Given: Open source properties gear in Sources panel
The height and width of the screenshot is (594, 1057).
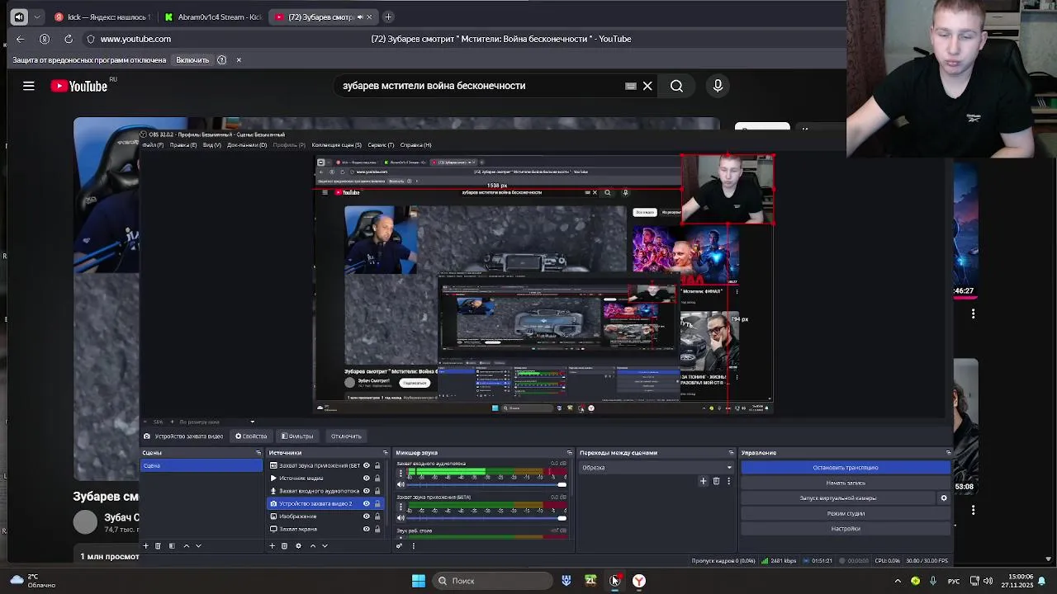Looking at the screenshot, I should pos(298,545).
